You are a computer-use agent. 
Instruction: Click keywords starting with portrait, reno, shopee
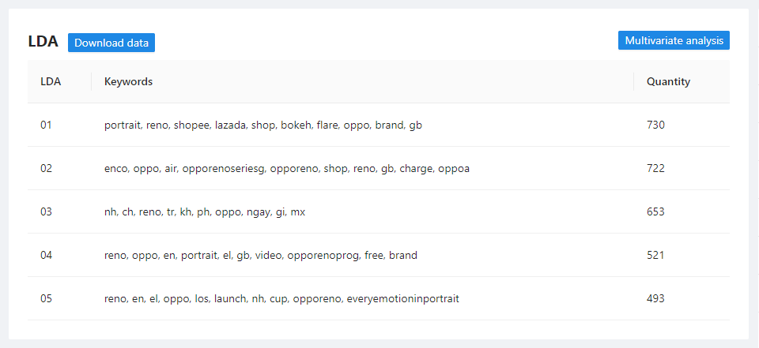[263, 125]
